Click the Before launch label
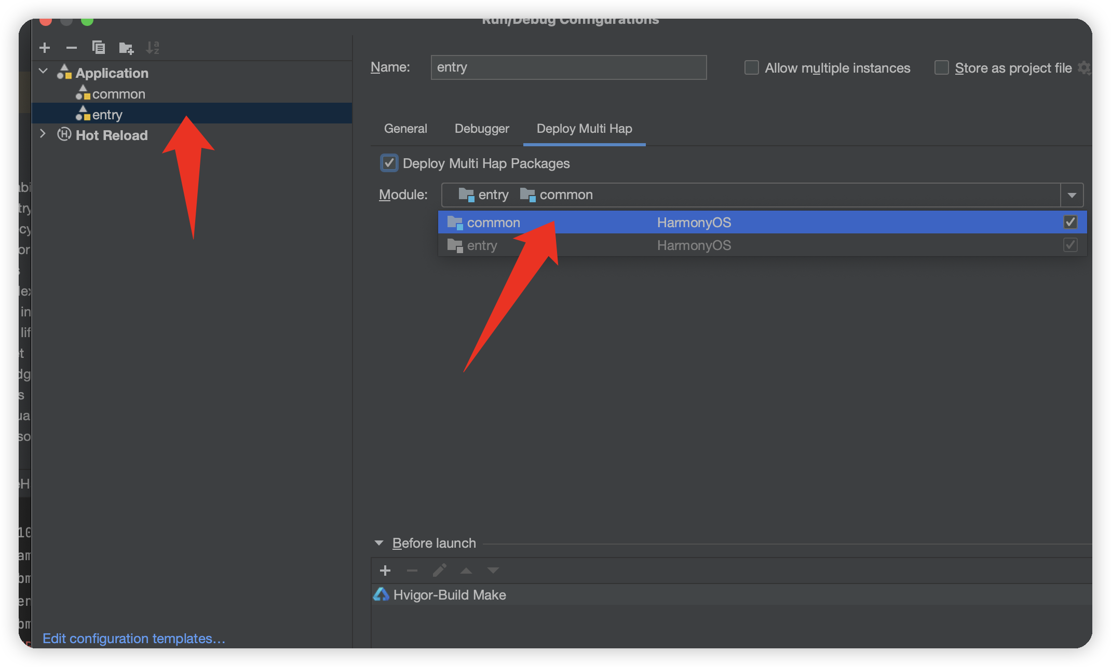 434,543
